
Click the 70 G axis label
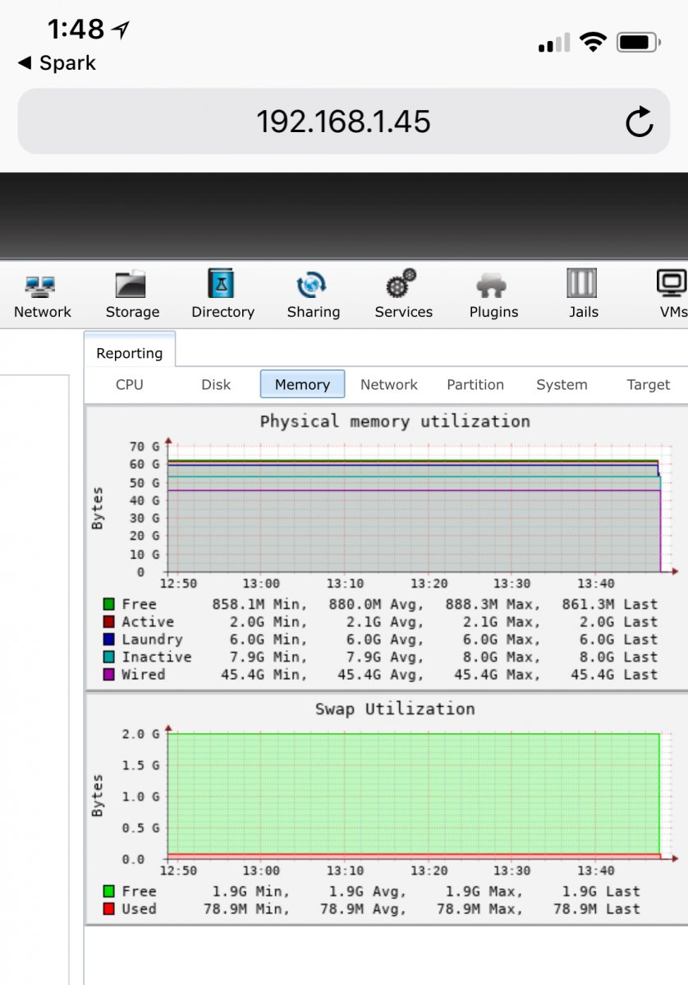144,447
